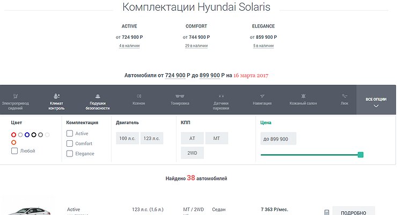Expand the ВСЕ ОПЦИИ panel
Screen dimensions: 397x215
[376, 99]
